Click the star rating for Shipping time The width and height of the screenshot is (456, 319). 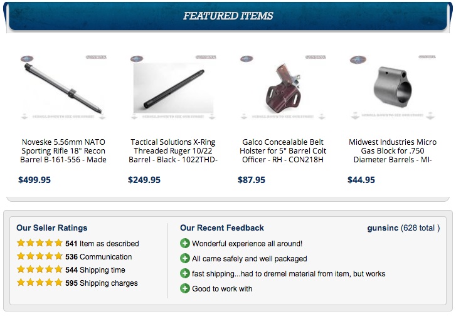point(40,269)
